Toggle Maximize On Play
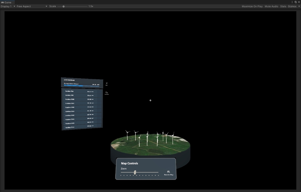 click(252, 6)
